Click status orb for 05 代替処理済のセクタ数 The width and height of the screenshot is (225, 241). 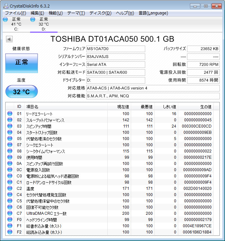[x=10, y=138]
